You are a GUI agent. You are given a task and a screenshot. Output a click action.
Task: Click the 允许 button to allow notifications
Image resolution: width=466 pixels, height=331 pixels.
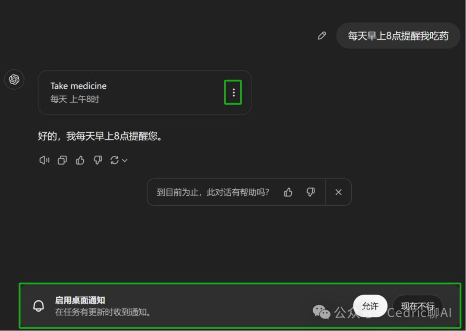[370, 306]
